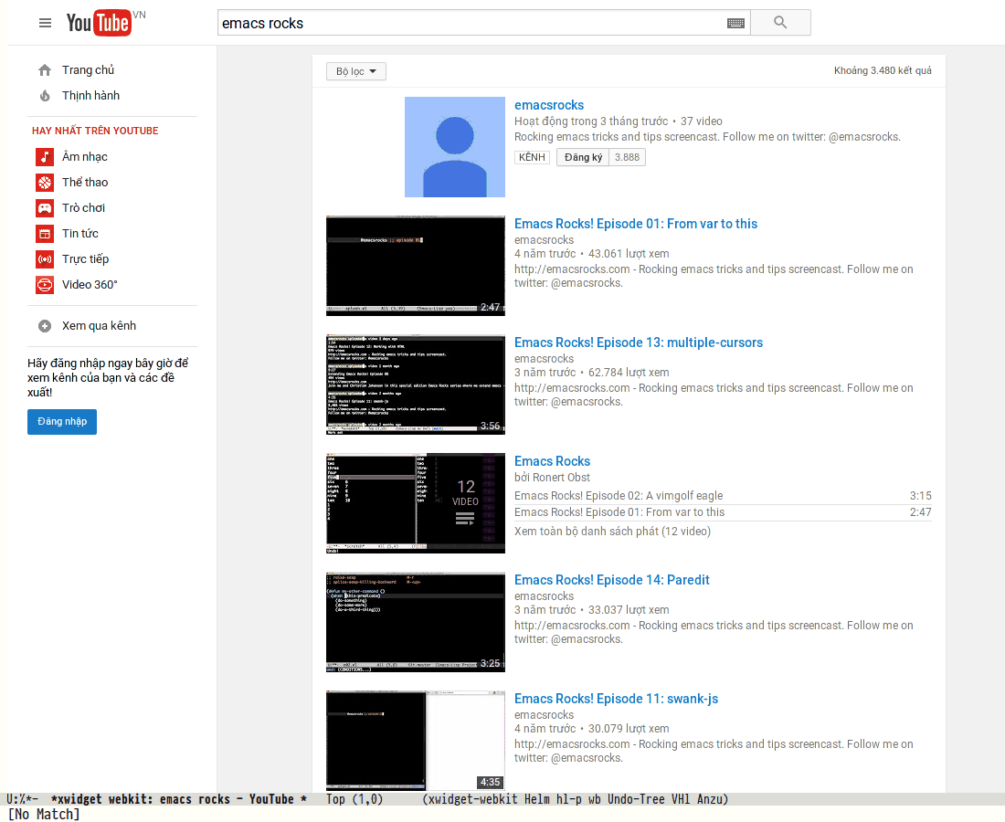
Task: Open Âm nhạc category
Action: coord(85,157)
